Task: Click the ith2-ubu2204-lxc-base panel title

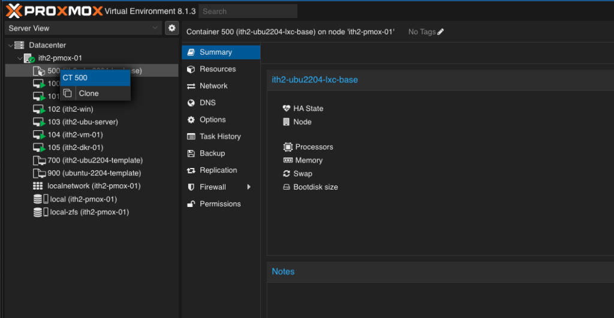Action: 315,80
